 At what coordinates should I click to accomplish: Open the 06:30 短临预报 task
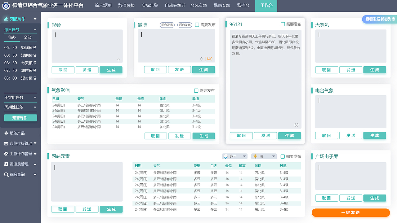tap(20, 48)
